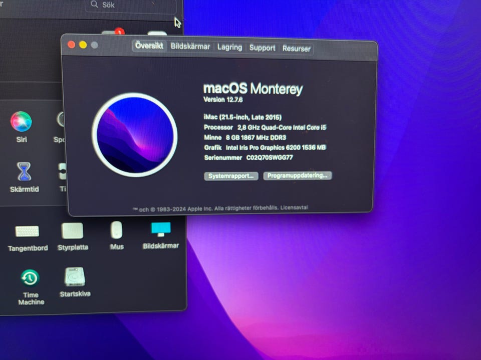Switch to the Support tab
This screenshot has width=481, height=360.
click(x=262, y=48)
